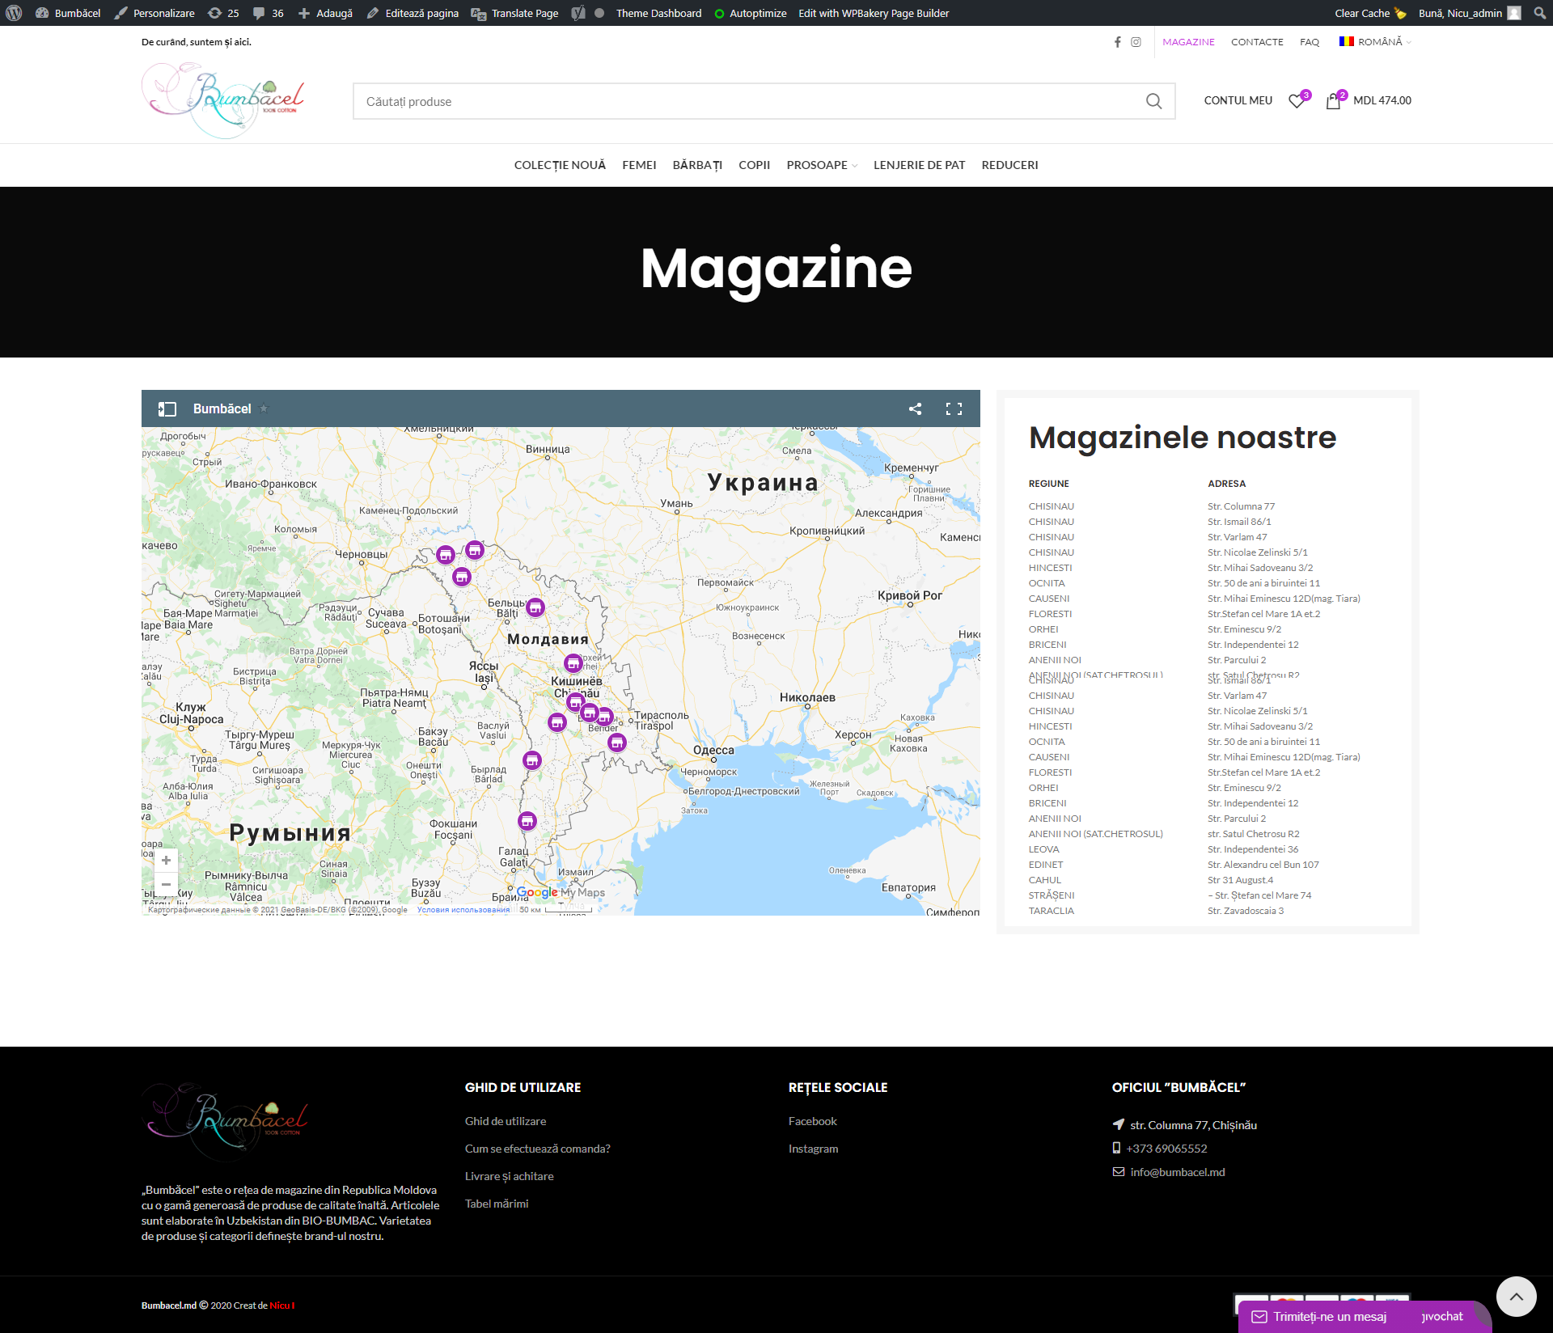1553x1333 pixels.
Task: Open the wishlist heart icon
Action: click(x=1297, y=101)
